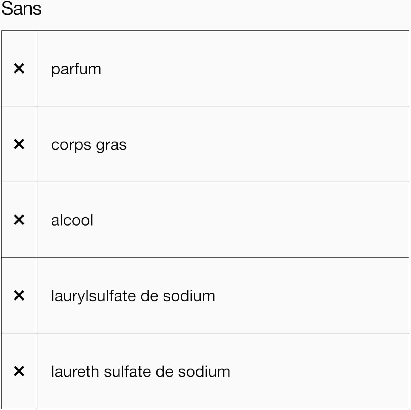Click the word de in laurylsulfate row

point(149,296)
